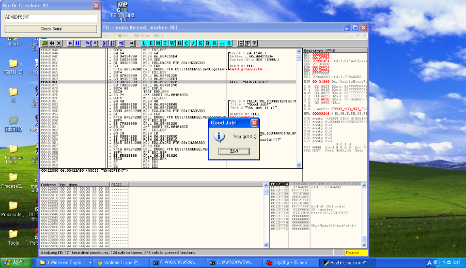The height and width of the screenshot is (268, 466).
Task: Open References window with R button
Action: (x=215, y=43)
